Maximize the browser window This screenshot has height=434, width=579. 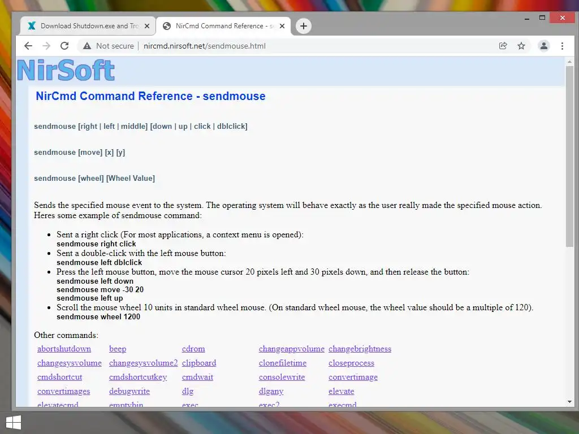pos(542,18)
